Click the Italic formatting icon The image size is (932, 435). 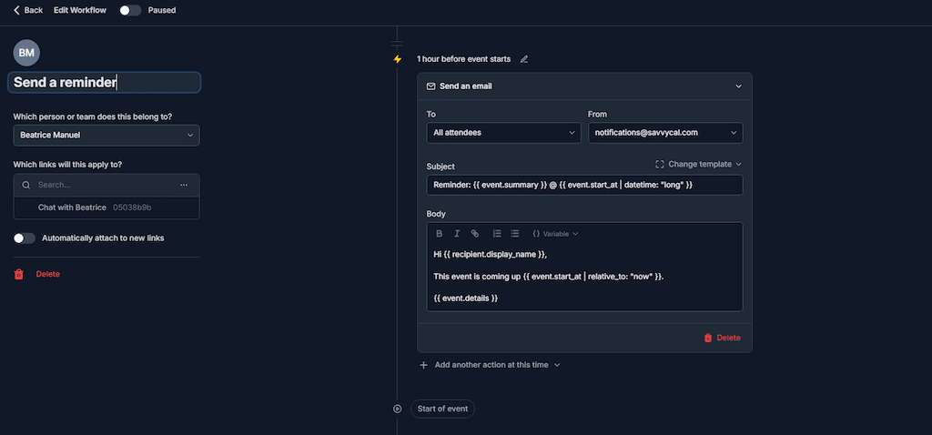pyautogui.click(x=457, y=234)
